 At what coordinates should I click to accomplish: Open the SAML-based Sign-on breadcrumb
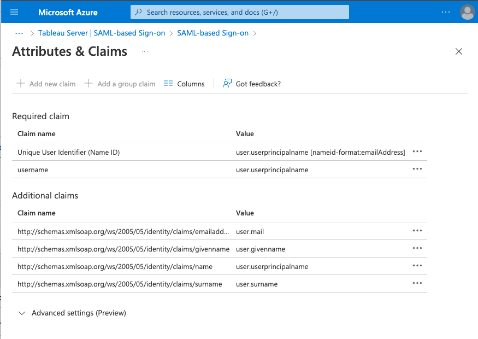pos(213,33)
